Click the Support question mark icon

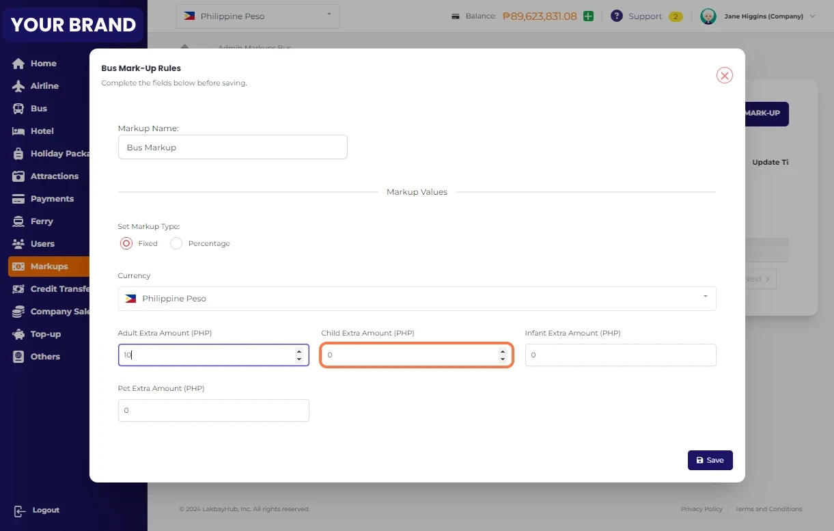pos(617,16)
